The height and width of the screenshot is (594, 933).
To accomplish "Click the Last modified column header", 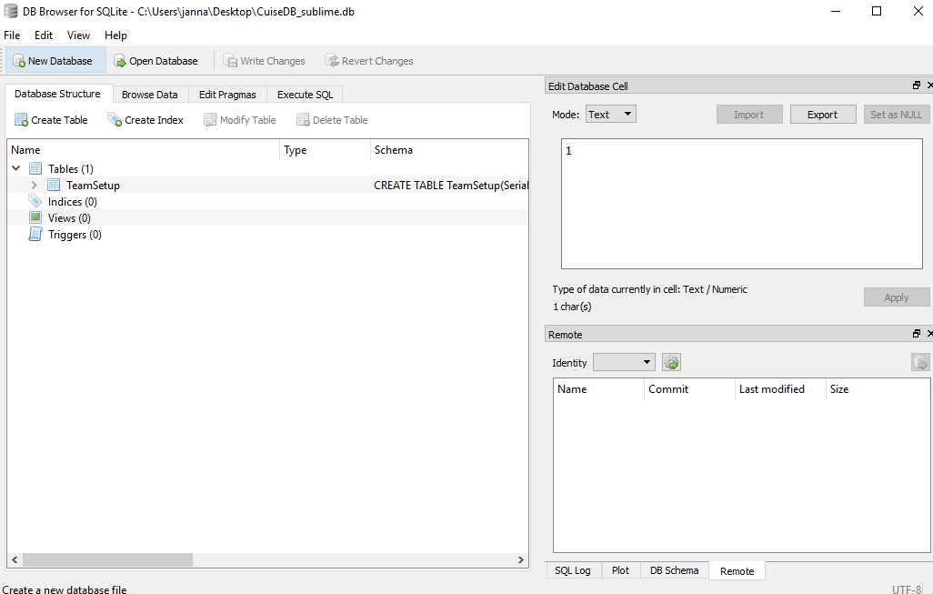I will pos(780,389).
